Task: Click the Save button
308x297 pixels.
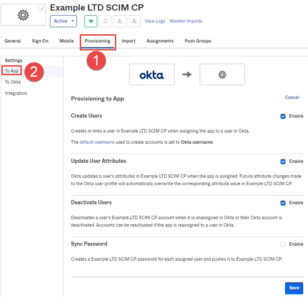Action: coord(294,288)
